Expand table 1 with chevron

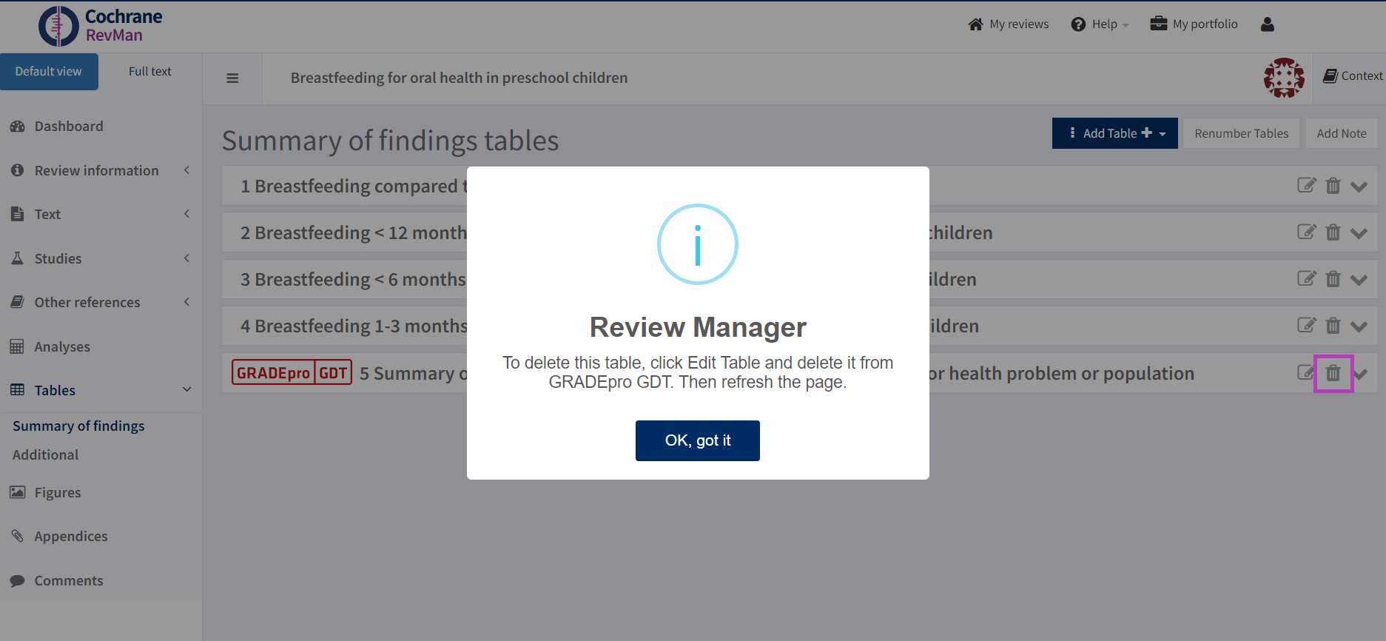tap(1359, 187)
